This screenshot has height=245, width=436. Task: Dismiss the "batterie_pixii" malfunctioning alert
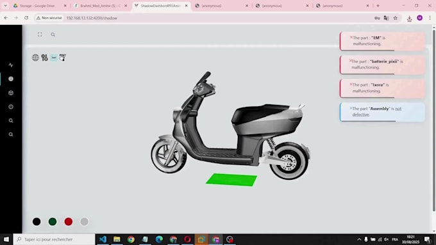[x=351, y=61]
